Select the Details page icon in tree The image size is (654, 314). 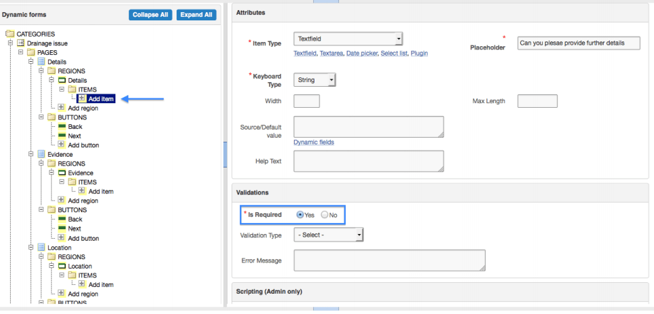[x=41, y=62]
